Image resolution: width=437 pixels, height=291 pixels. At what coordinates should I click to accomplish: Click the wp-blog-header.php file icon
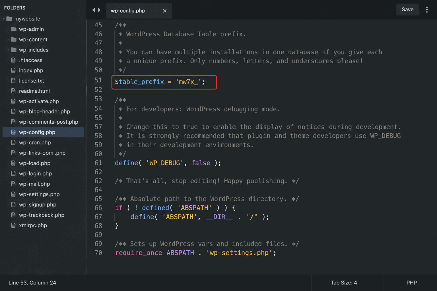click(13, 111)
